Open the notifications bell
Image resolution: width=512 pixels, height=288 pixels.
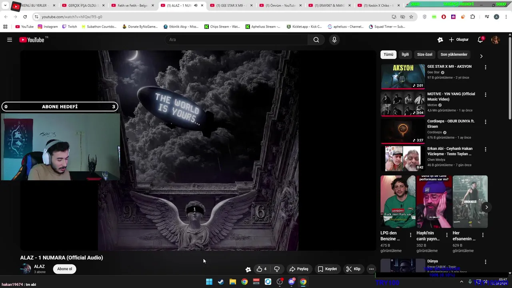point(480,40)
